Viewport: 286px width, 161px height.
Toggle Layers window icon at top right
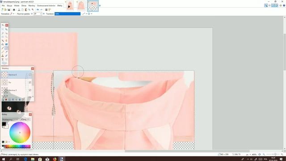(273, 5)
